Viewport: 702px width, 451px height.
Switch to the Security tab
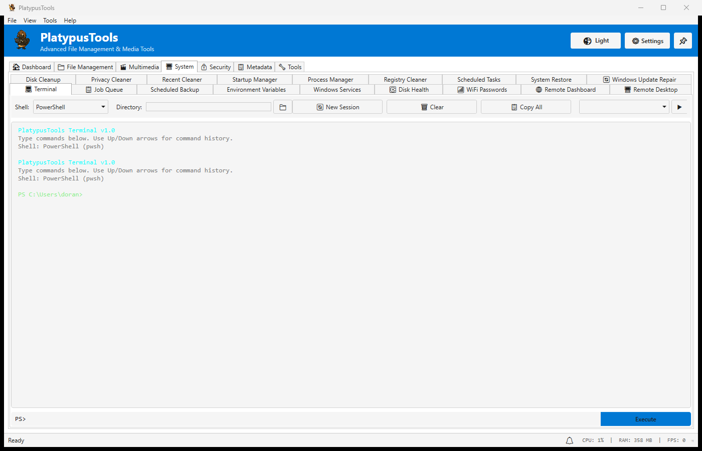(x=216, y=67)
